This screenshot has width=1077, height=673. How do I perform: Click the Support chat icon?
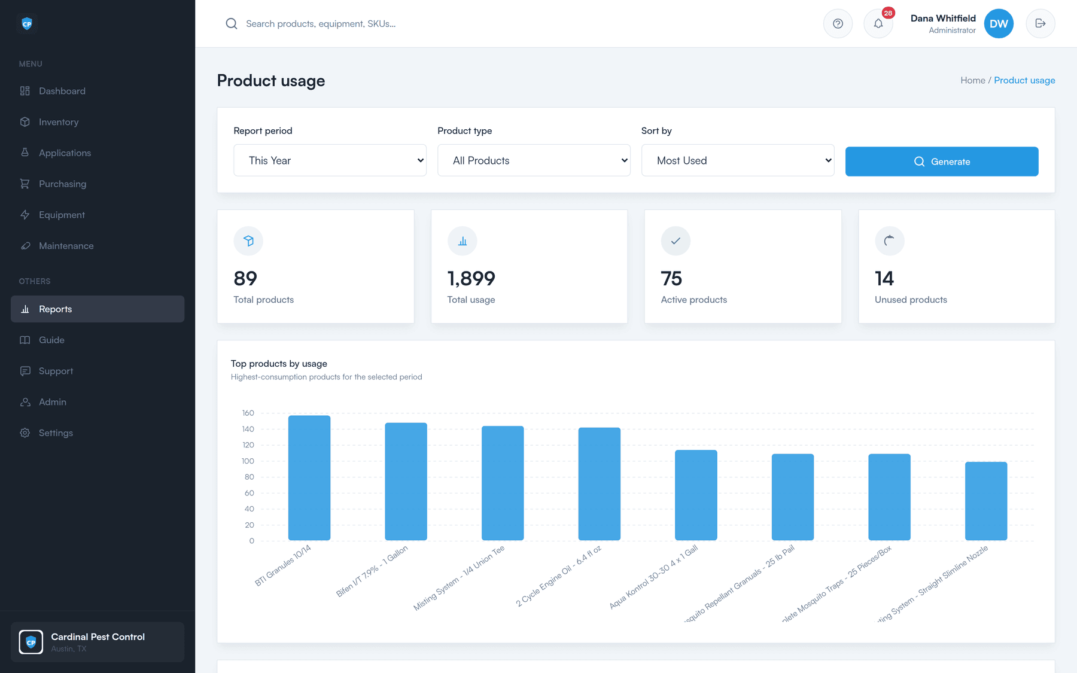point(25,371)
